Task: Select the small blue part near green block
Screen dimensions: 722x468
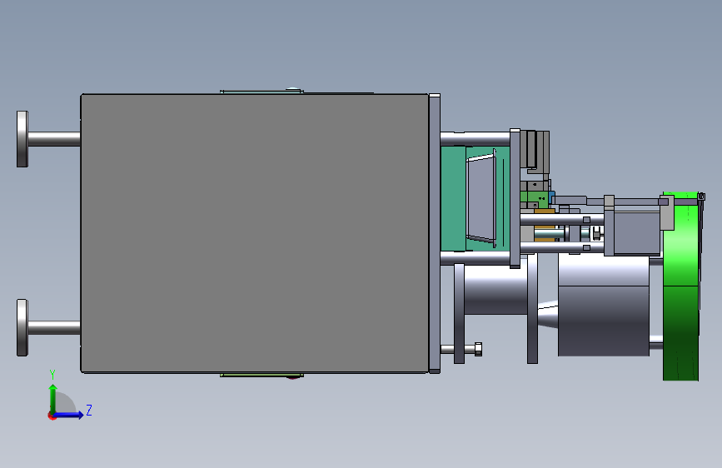Action: (x=551, y=197)
